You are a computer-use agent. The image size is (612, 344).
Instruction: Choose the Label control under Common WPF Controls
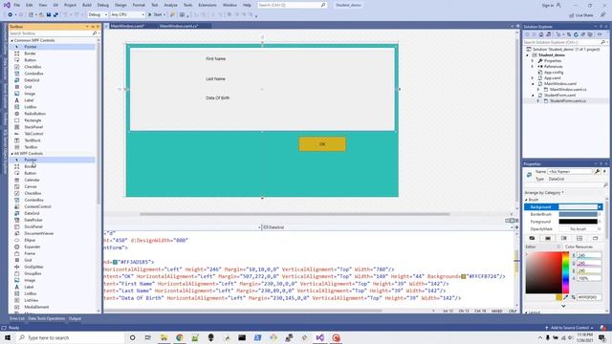coord(29,100)
